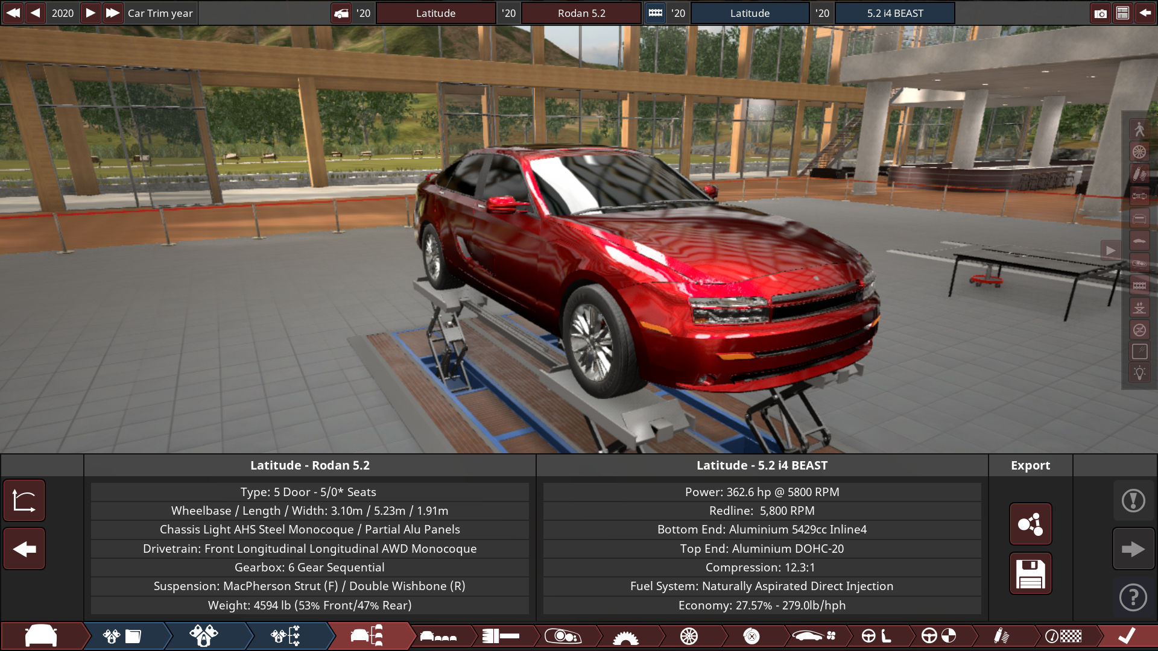The image size is (1158, 651).
Task: Open the brake disc tab
Action: [x=751, y=636]
